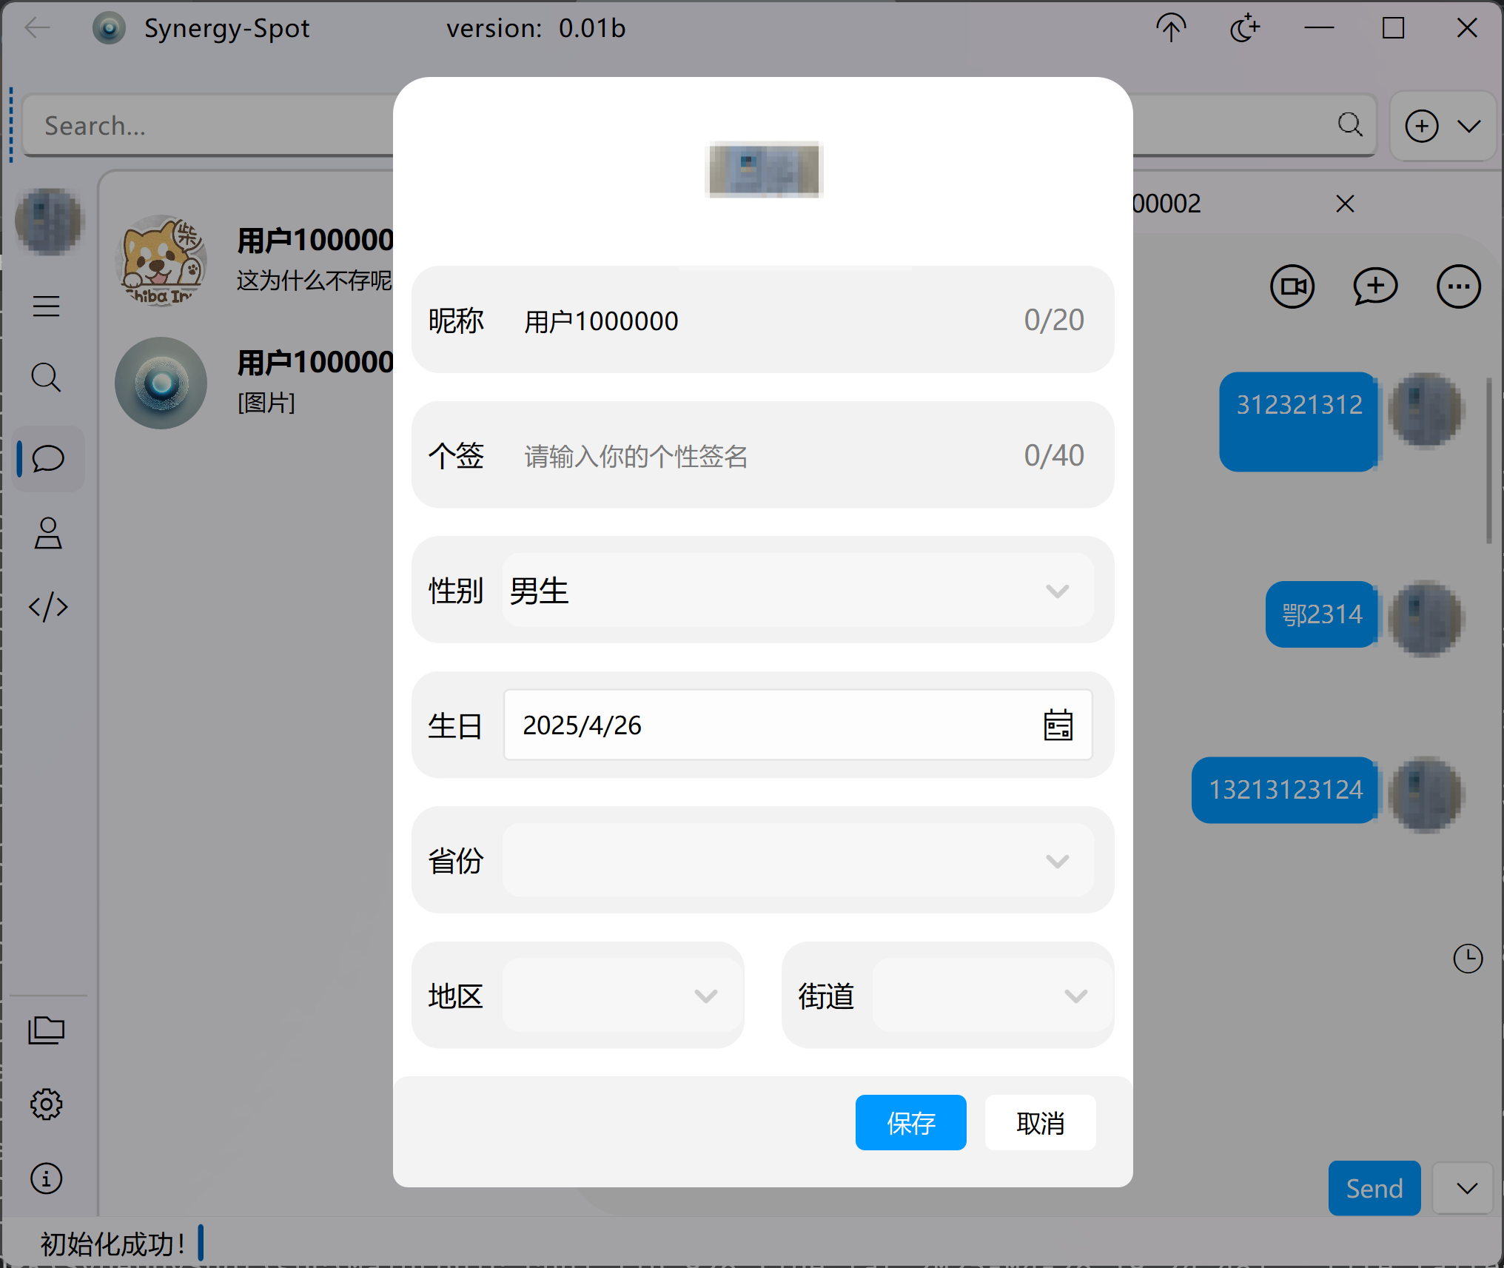
Task: Open the settings gear in the sidebar
Action: [x=47, y=1104]
